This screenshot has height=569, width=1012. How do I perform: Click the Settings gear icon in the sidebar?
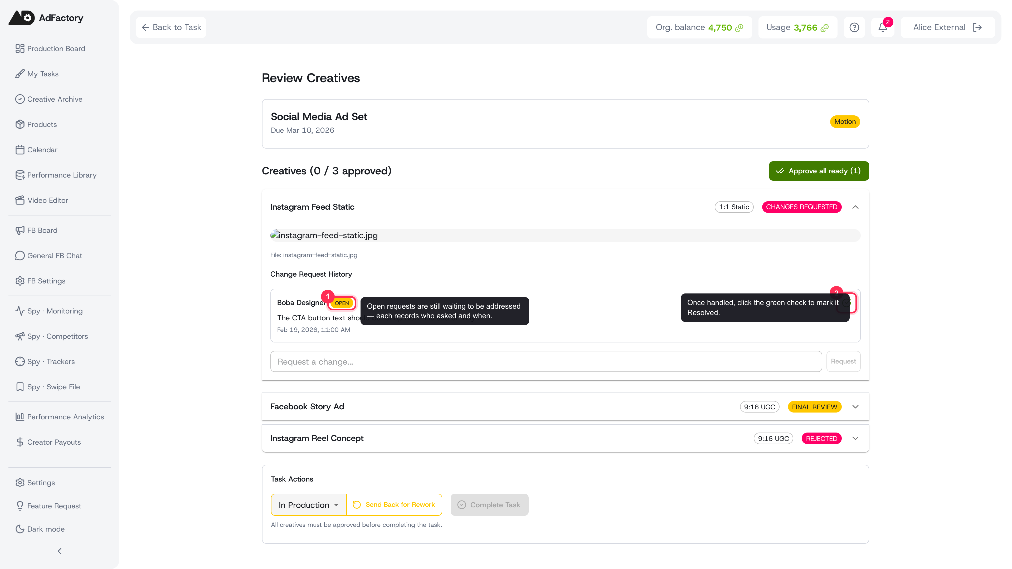(20, 483)
